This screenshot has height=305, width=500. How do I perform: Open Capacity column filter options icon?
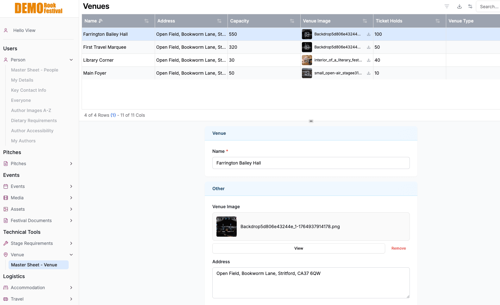point(292,21)
